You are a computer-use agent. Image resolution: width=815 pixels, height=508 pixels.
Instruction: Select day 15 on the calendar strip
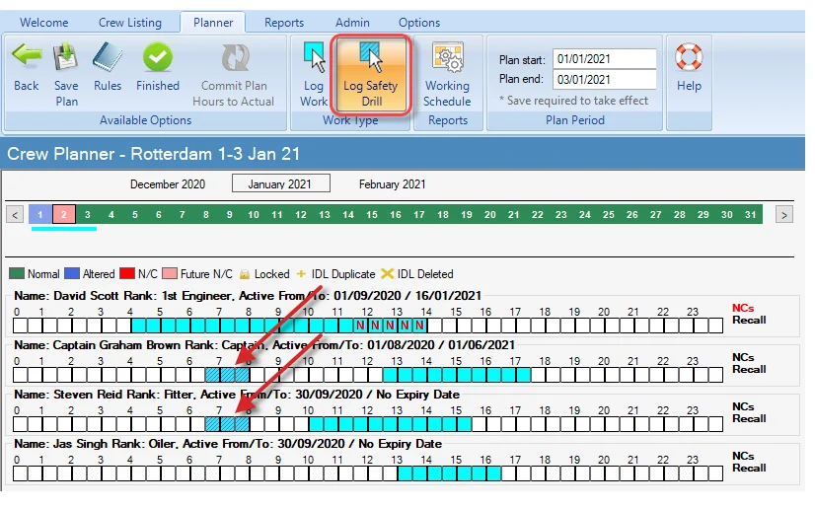coord(371,215)
